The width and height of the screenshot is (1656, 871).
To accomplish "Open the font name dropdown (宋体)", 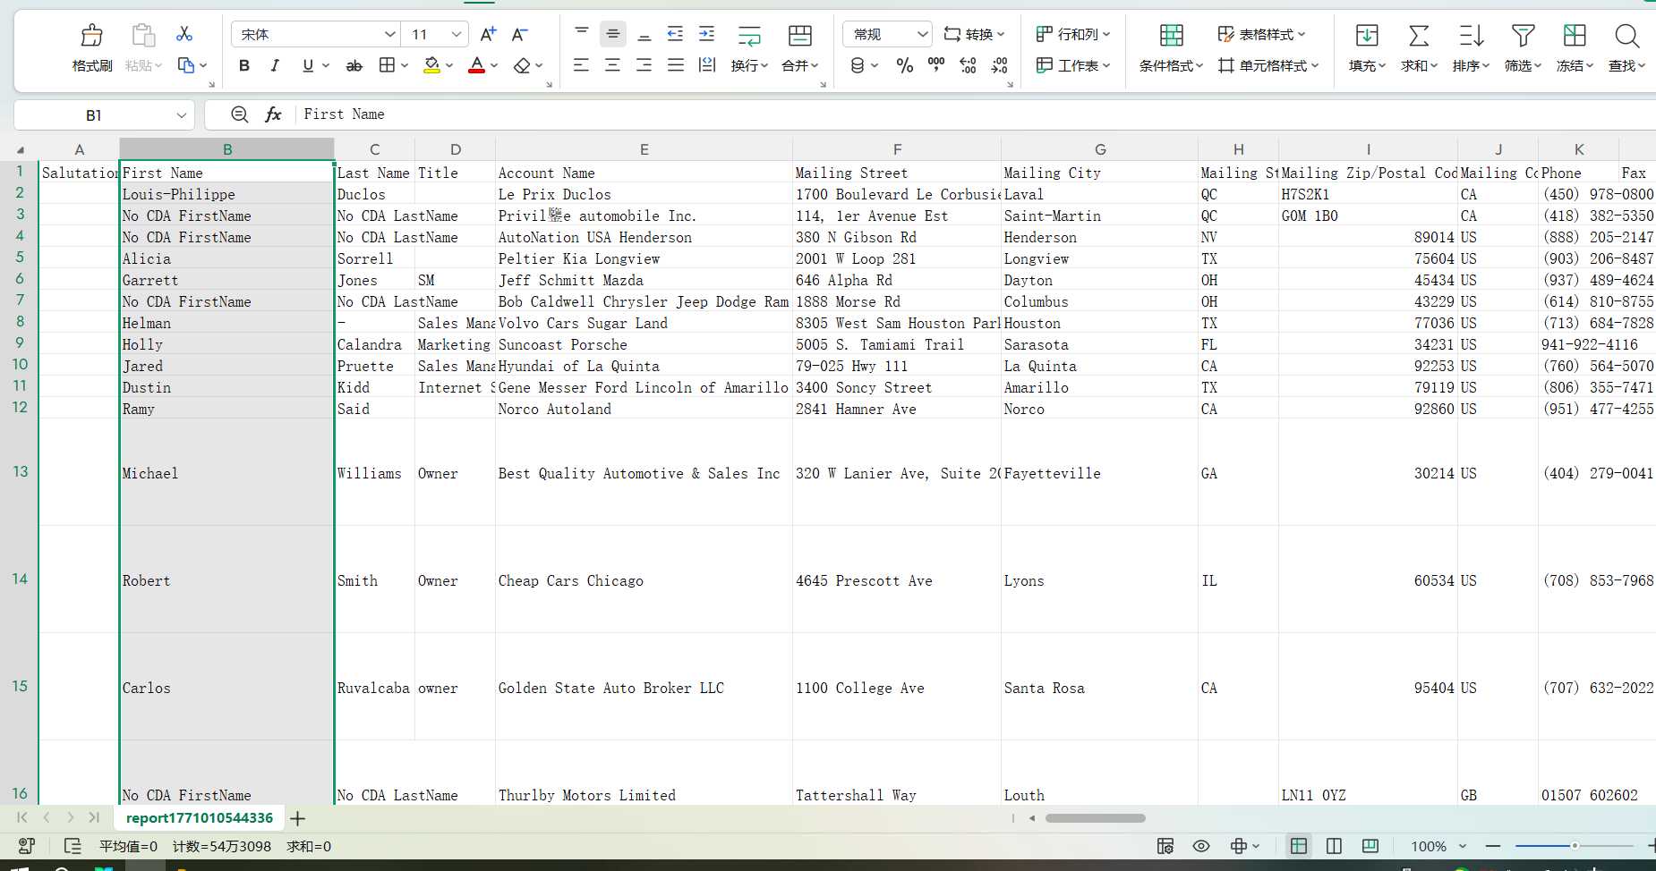I will (389, 34).
